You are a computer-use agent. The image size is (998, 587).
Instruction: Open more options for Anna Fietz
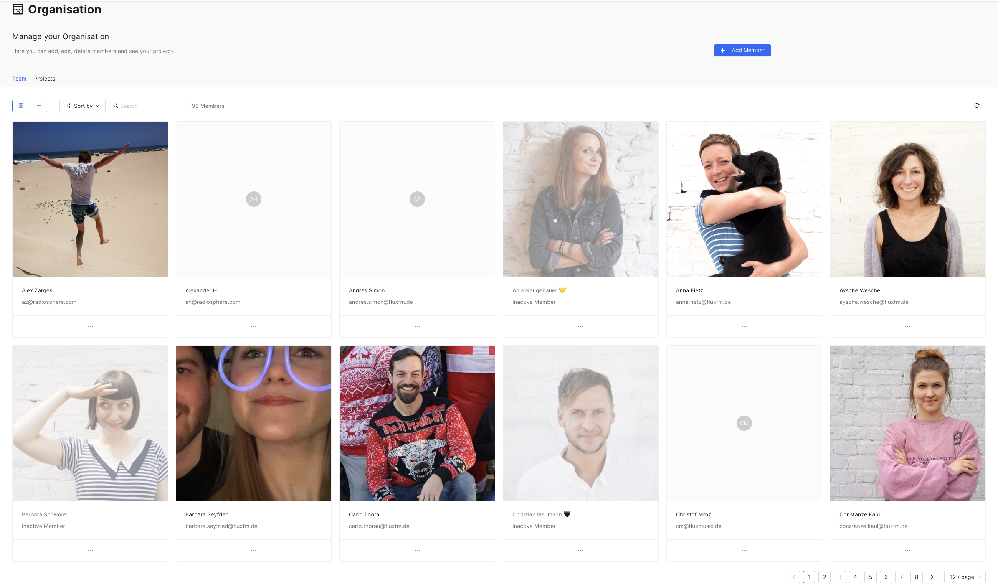(744, 326)
